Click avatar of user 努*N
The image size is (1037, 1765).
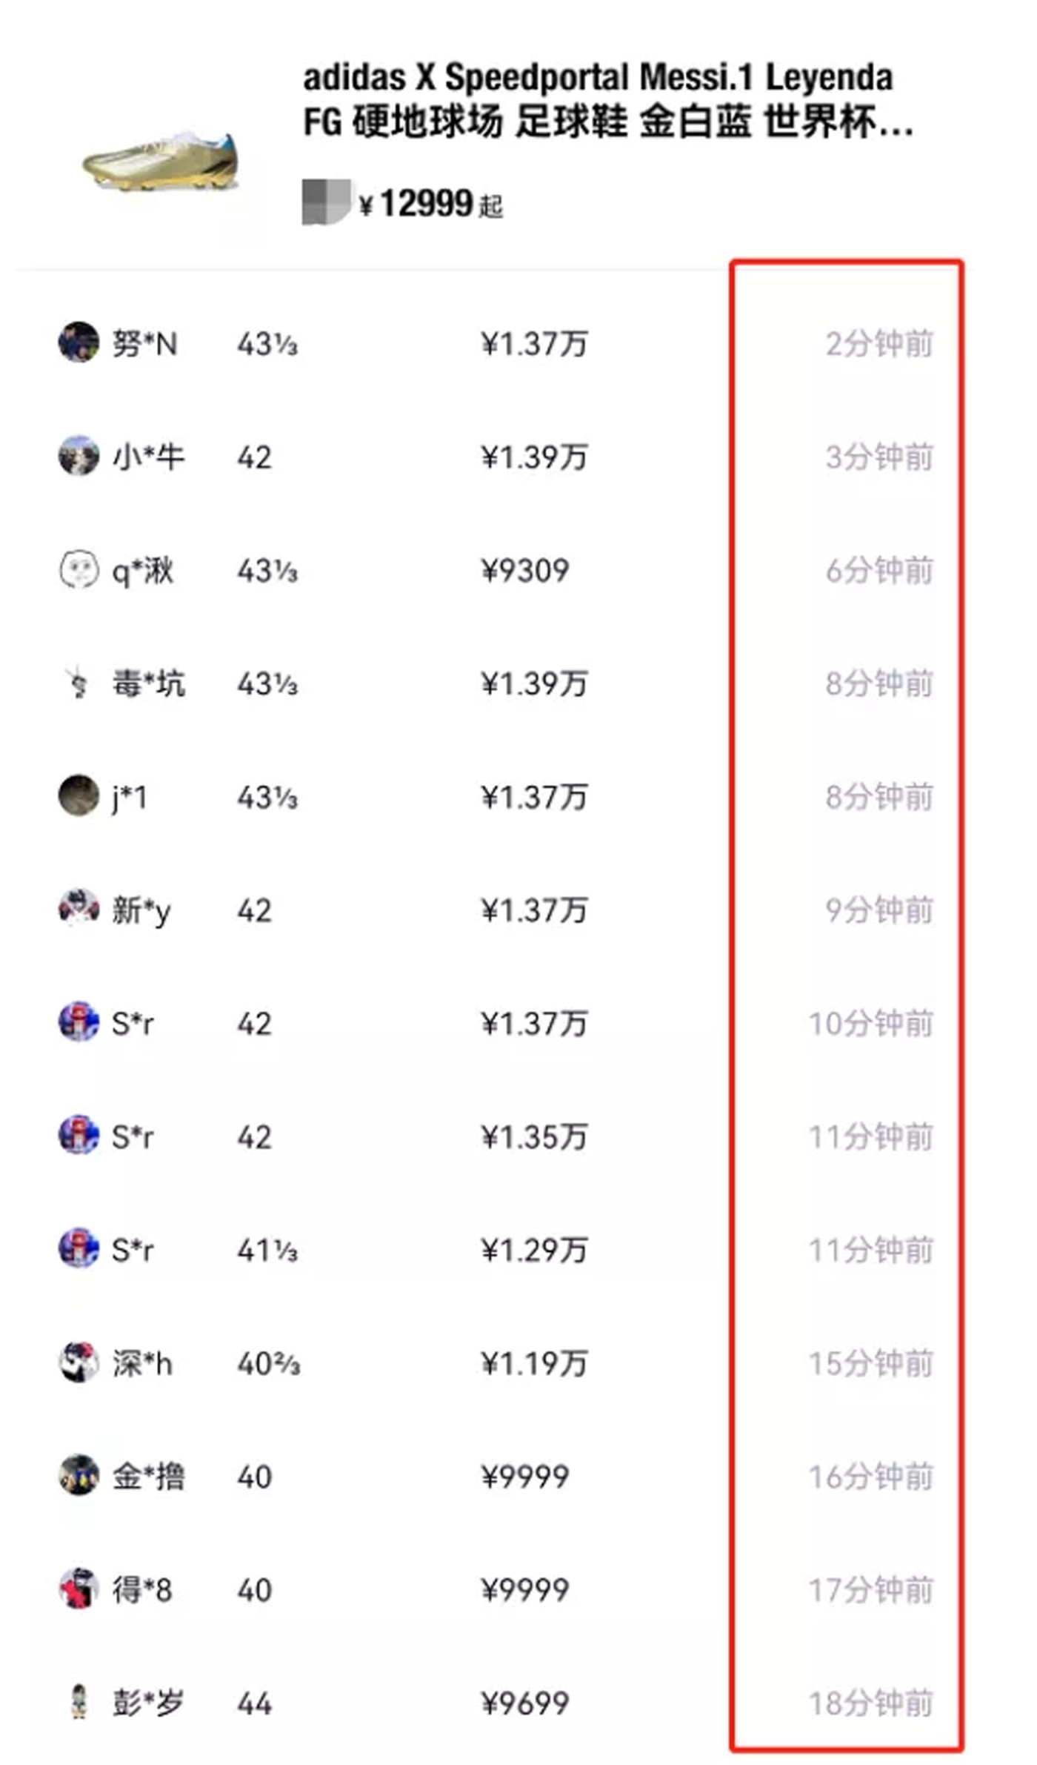pos(79,342)
